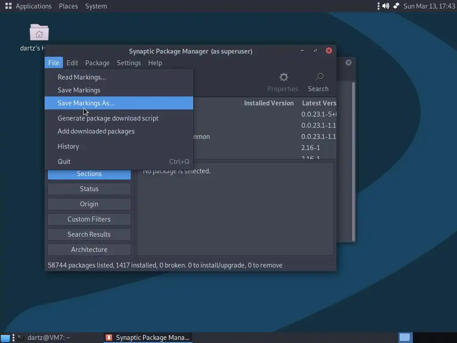457x343 pixels.
Task: Open the Package menu
Action: pos(97,63)
